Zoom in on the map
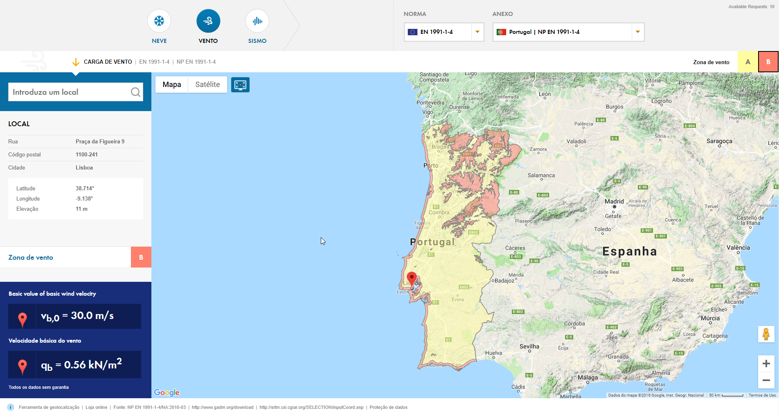Screen dimensions: 779x417 [766, 363]
